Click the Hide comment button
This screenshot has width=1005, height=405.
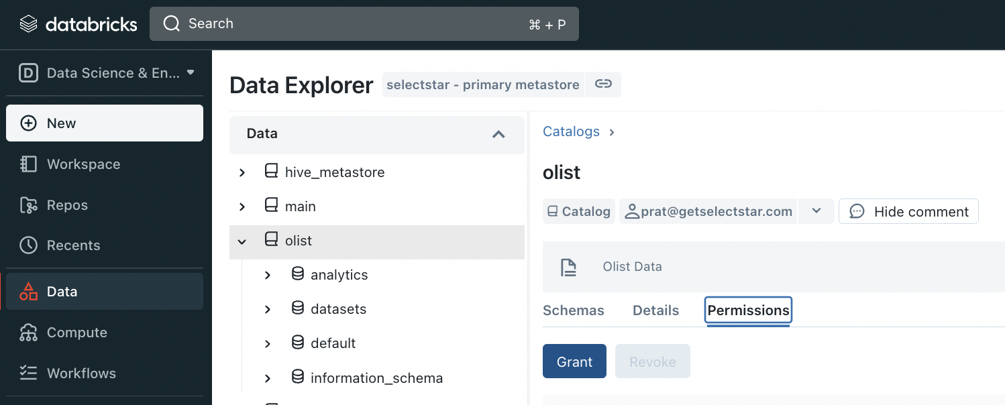coord(908,211)
